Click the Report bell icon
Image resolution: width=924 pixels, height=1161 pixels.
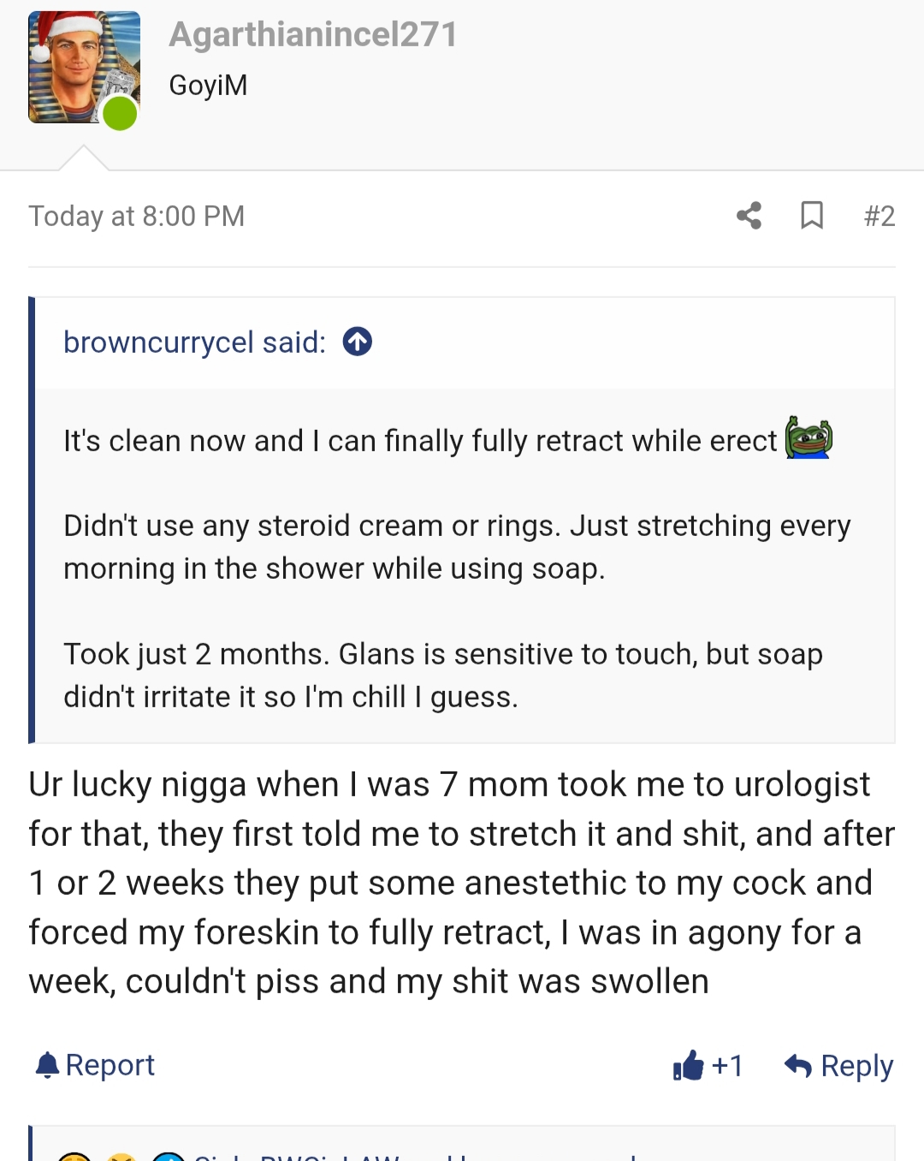pyautogui.click(x=48, y=1065)
